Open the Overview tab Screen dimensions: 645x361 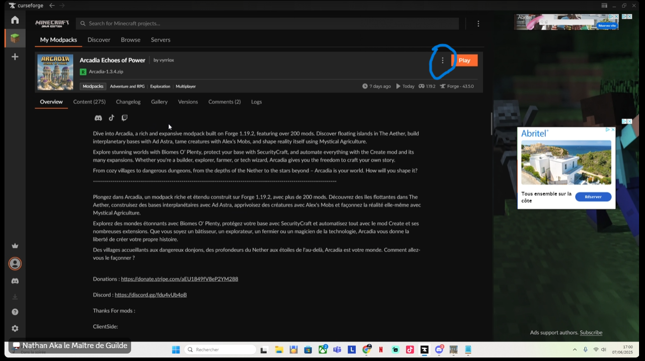tap(51, 102)
